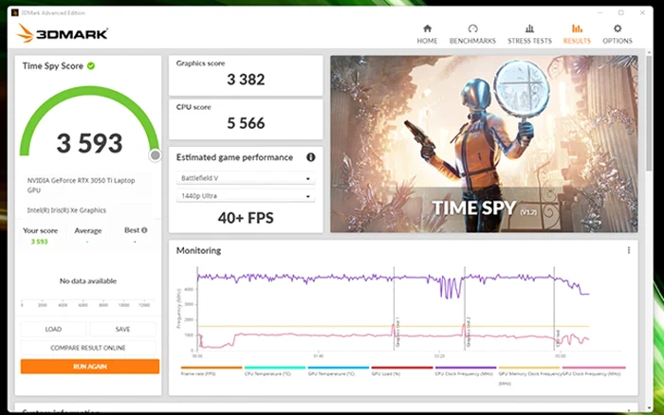Click the 40+ FPS estimate

pos(246,218)
